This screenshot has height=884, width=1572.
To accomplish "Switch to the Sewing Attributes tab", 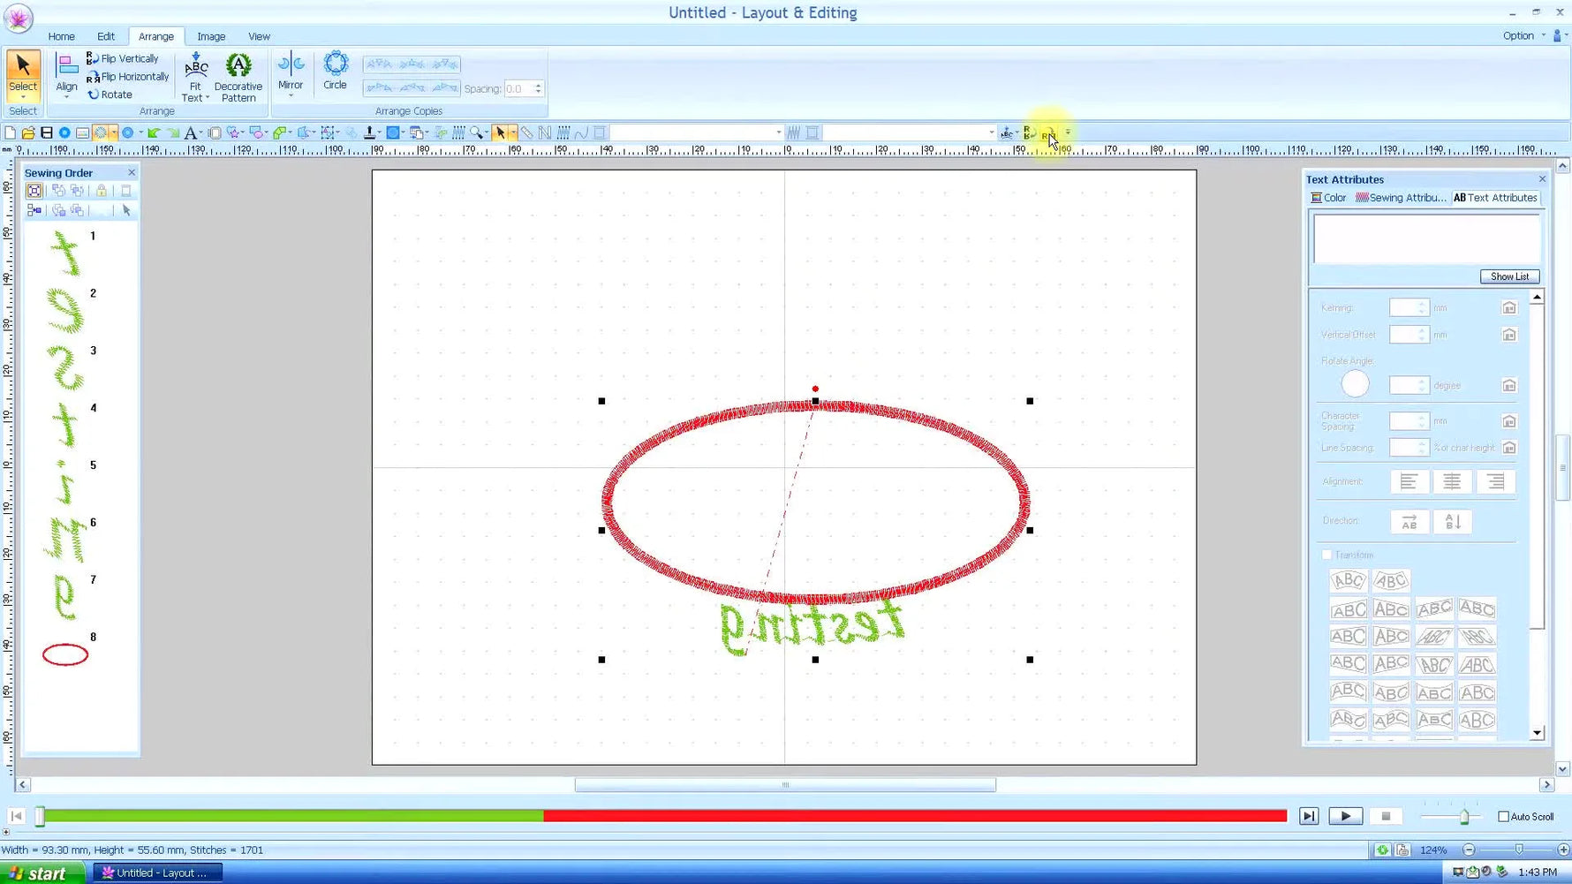I will tap(1401, 198).
